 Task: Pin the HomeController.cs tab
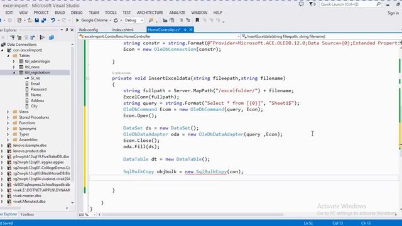185,30
